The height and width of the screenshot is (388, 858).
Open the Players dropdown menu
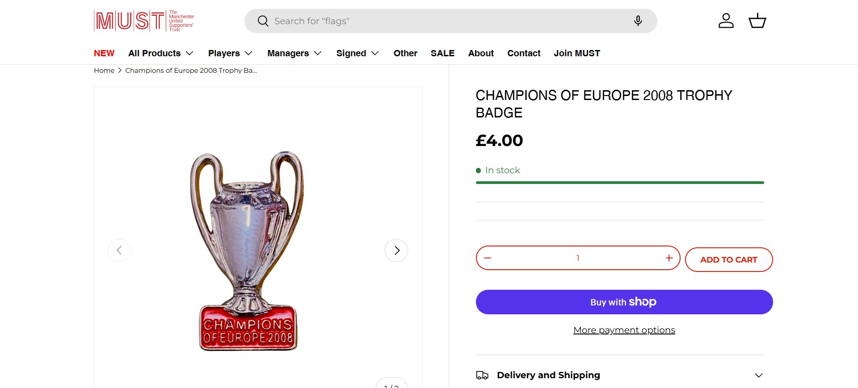230,54
